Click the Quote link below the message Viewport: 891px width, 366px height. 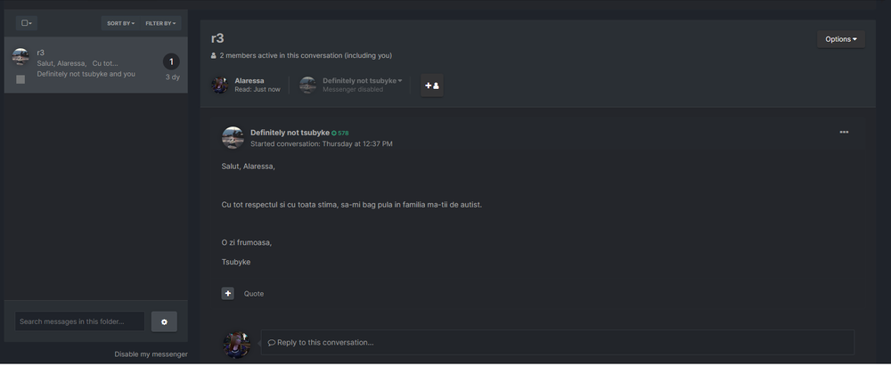tap(254, 294)
